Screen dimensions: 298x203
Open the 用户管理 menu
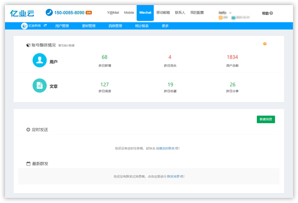(62, 26)
